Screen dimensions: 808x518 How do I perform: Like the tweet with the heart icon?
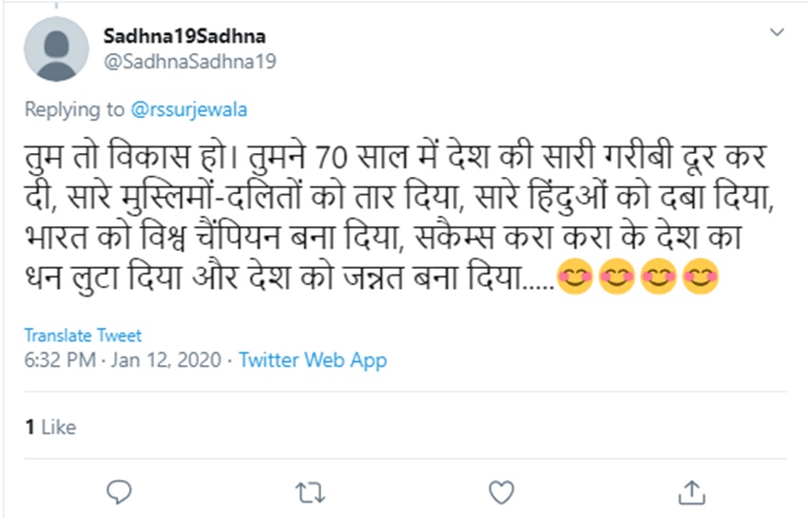point(501,491)
